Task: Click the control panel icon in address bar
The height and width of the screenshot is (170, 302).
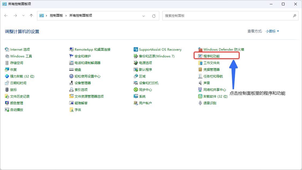Action: point(42,16)
